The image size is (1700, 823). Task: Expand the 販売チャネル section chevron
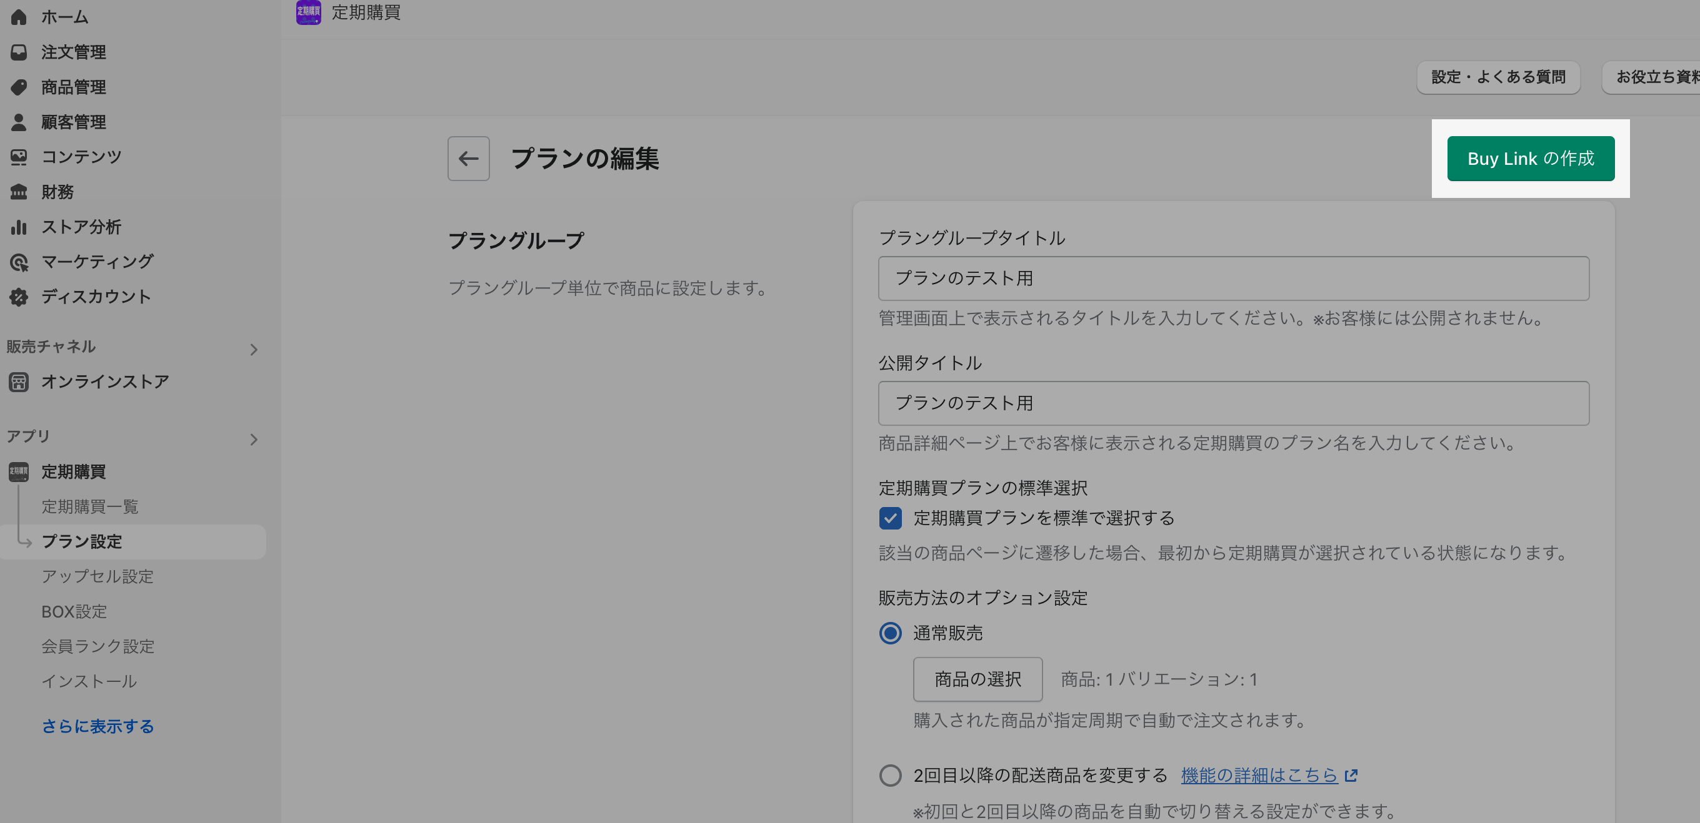[x=253, y=350]
